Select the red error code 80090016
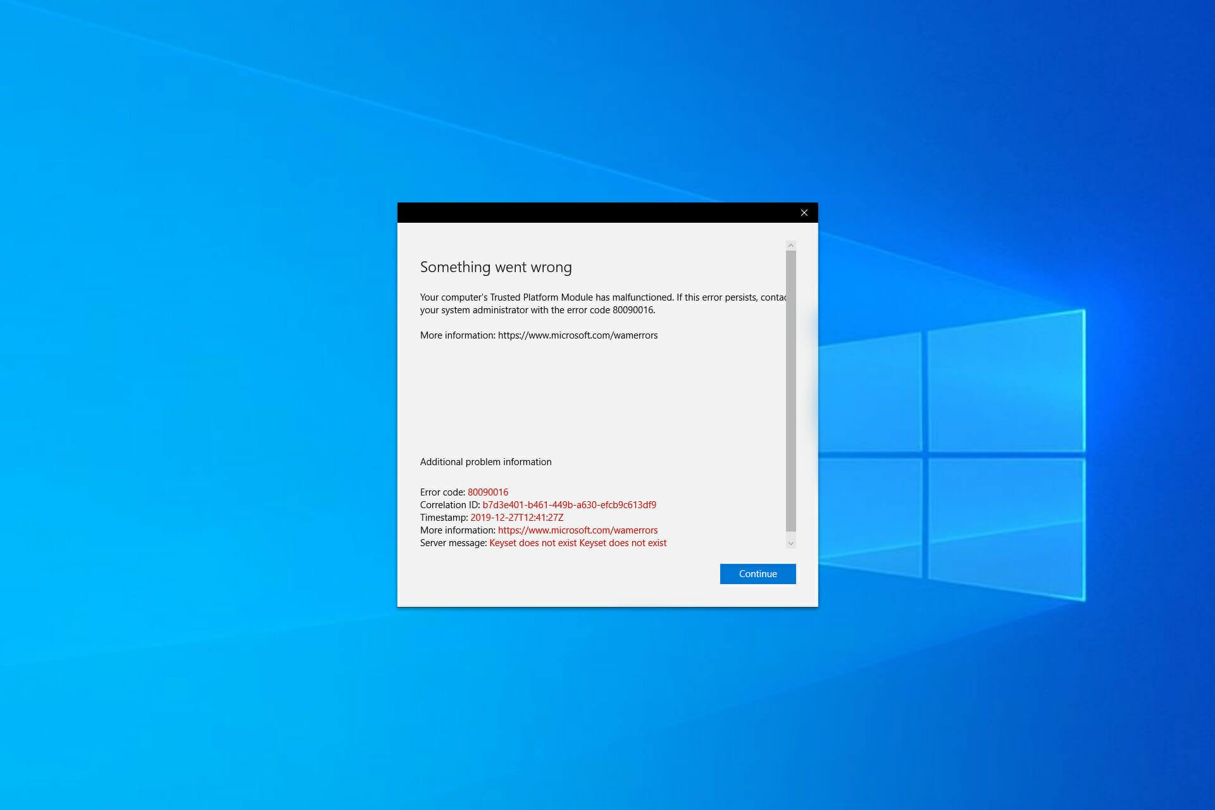Screen dimensions: 1215x810 [x=488, y=492]
